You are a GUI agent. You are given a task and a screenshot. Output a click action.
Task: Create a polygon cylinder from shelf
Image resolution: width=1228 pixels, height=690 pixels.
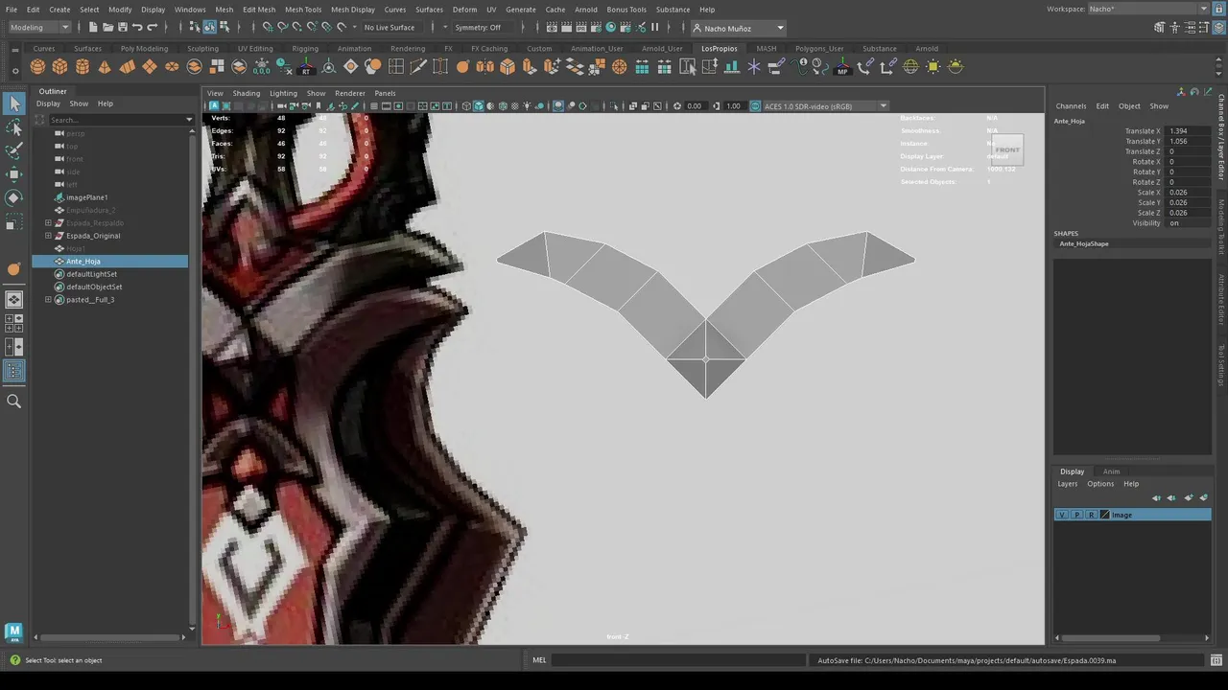click(x=83, y=66)
